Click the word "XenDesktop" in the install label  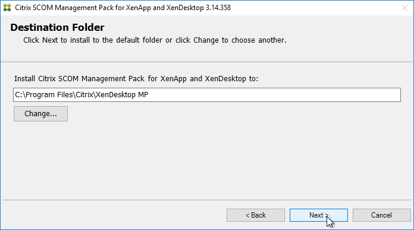[x=225, y=79]
